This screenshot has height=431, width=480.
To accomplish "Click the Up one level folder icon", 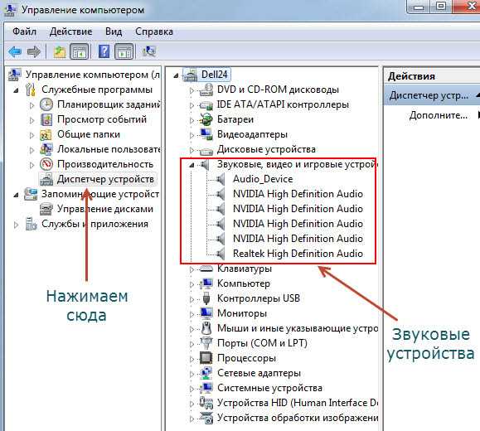I will pos(60,51).
